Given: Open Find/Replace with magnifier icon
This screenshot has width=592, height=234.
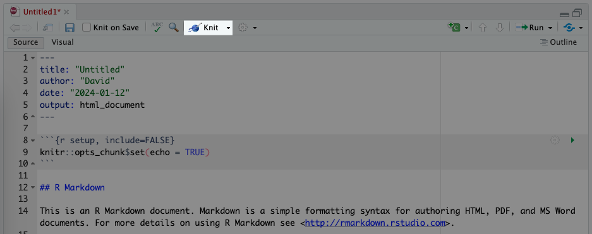Looking at the screenshot, I should 174,27.
